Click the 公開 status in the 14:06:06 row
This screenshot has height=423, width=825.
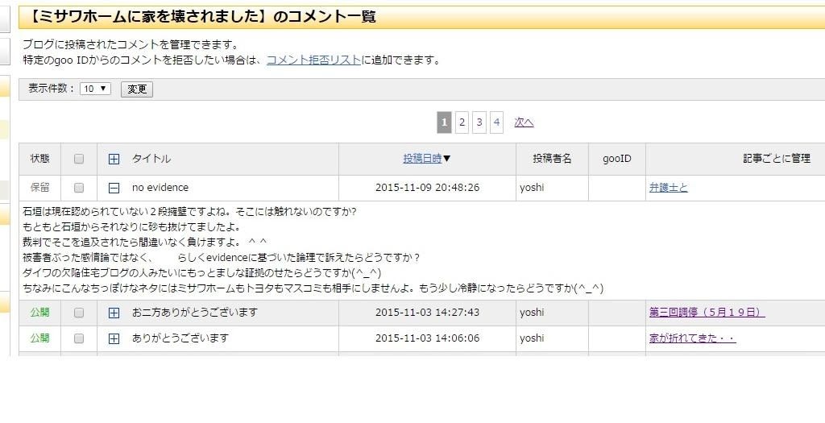pyautogui.click(x=40, y=338)
